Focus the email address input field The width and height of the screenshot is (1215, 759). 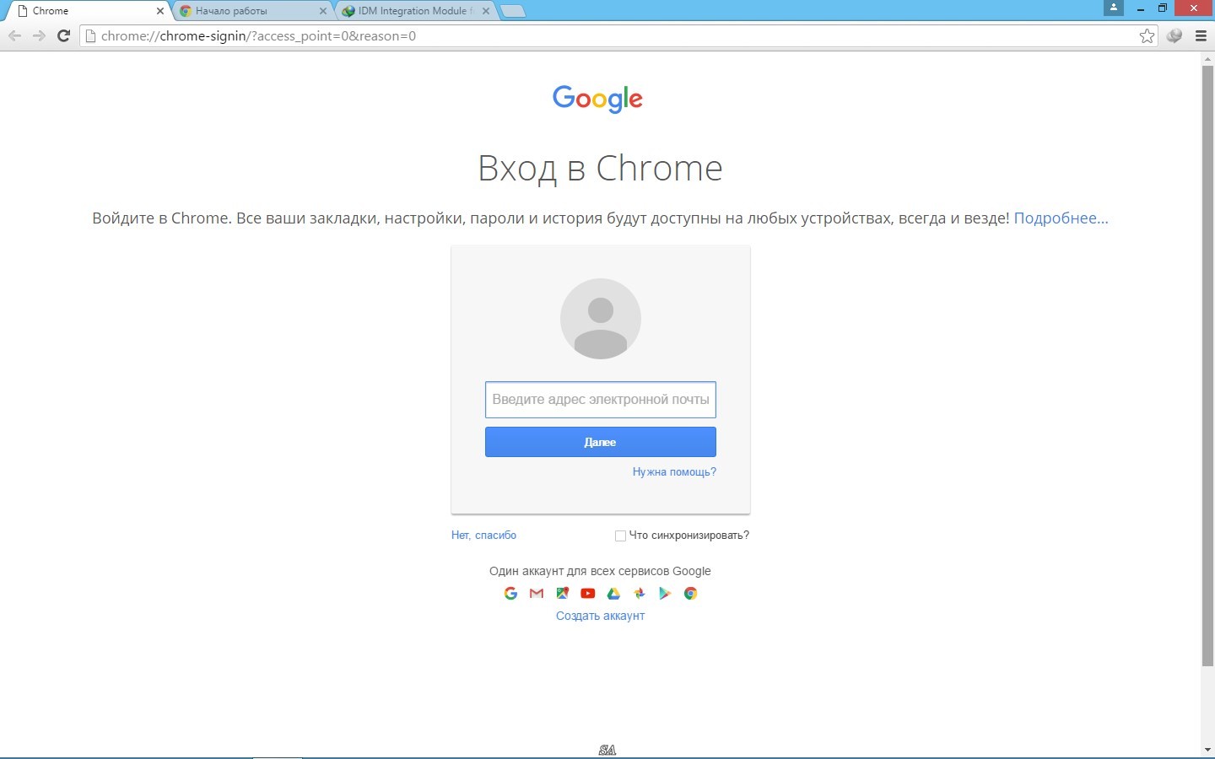[x=600, y=400]
